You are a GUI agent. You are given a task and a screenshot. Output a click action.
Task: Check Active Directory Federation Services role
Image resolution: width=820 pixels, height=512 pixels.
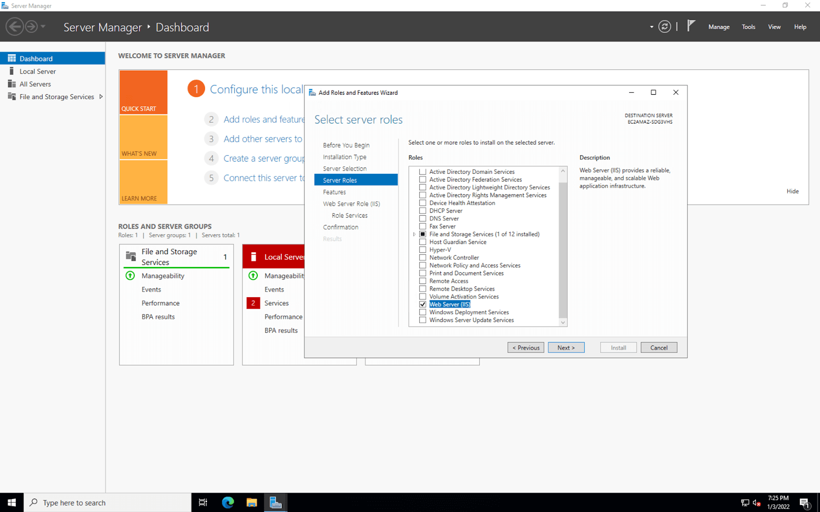point(423,179)
